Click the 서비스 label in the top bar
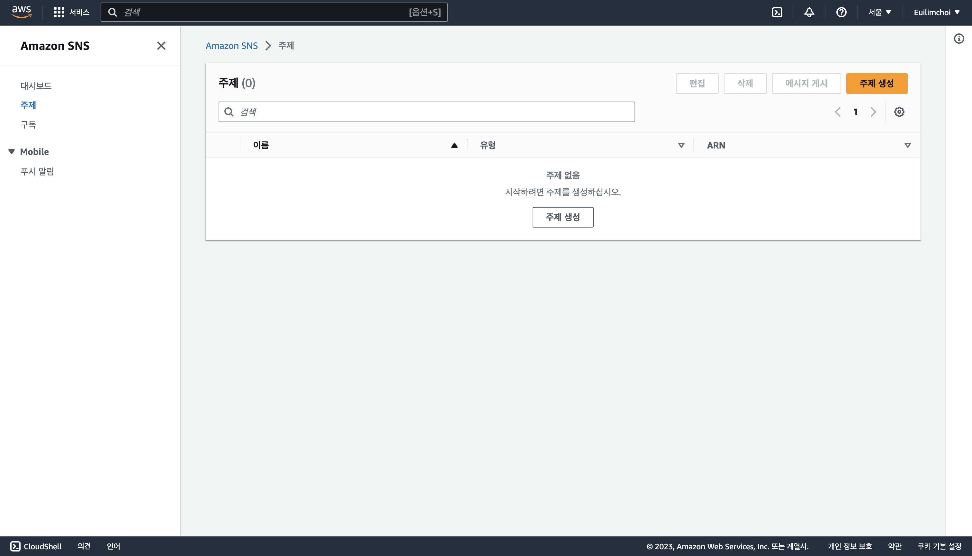 [79, 12]
